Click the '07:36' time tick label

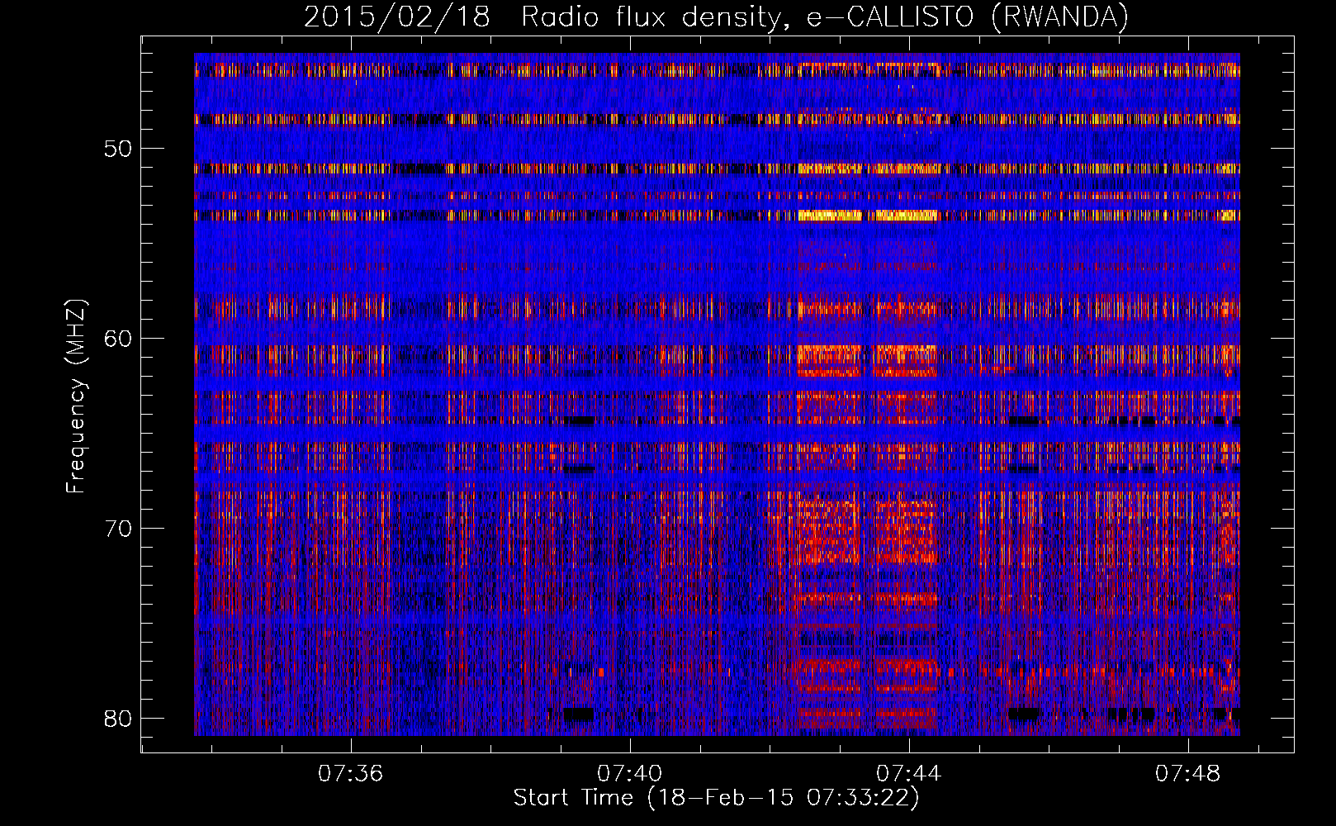pos(351,774)
